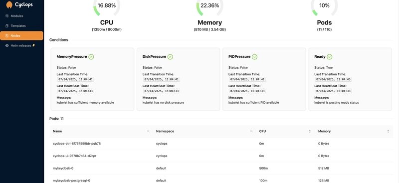Click the DiskPressure green check icon

[x=170, y=57]
